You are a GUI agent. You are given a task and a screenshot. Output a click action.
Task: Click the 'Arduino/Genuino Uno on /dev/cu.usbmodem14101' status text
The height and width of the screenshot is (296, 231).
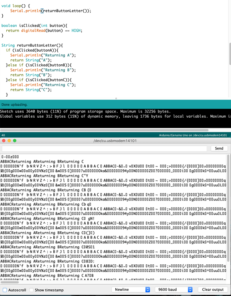point(193,135)
